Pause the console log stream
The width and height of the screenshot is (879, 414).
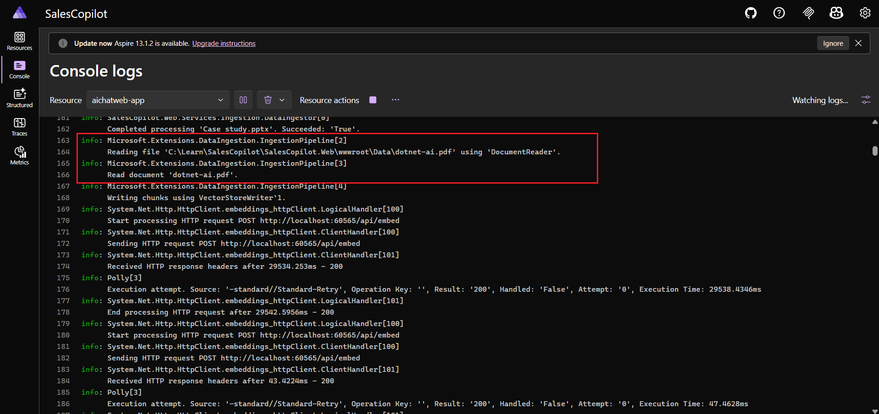click(243, 100)
